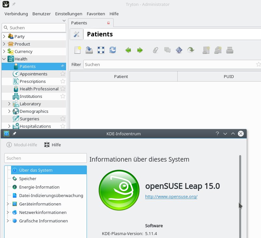Screen dimensions: 261x238
Task: Expand the Currency tree node
Action: 4,51
